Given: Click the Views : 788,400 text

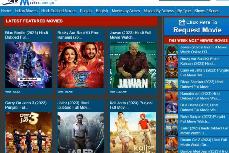Looking at the screenshot, I should tap(65, 92).
